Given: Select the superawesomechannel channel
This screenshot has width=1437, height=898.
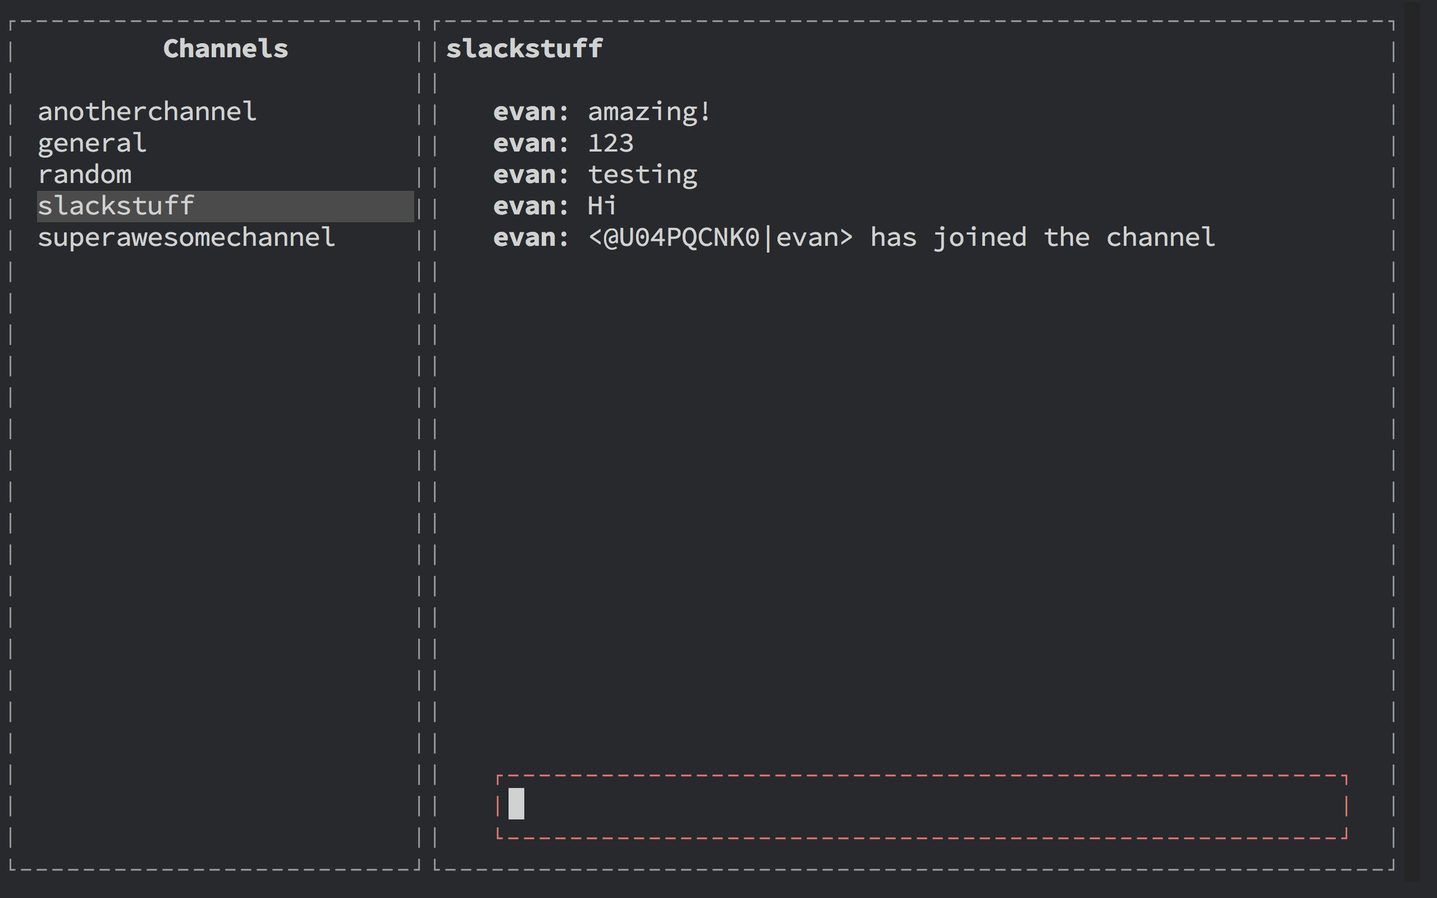Looking at the screenshot, I should [x=187, y=237].
